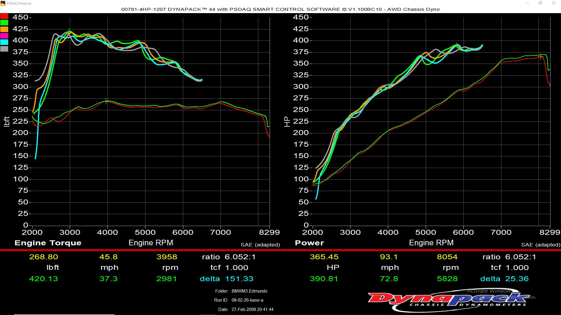Select the magenta run color swatch
Image resolution: width=561 pixels, height=315 pixels.
click(4, 36)
